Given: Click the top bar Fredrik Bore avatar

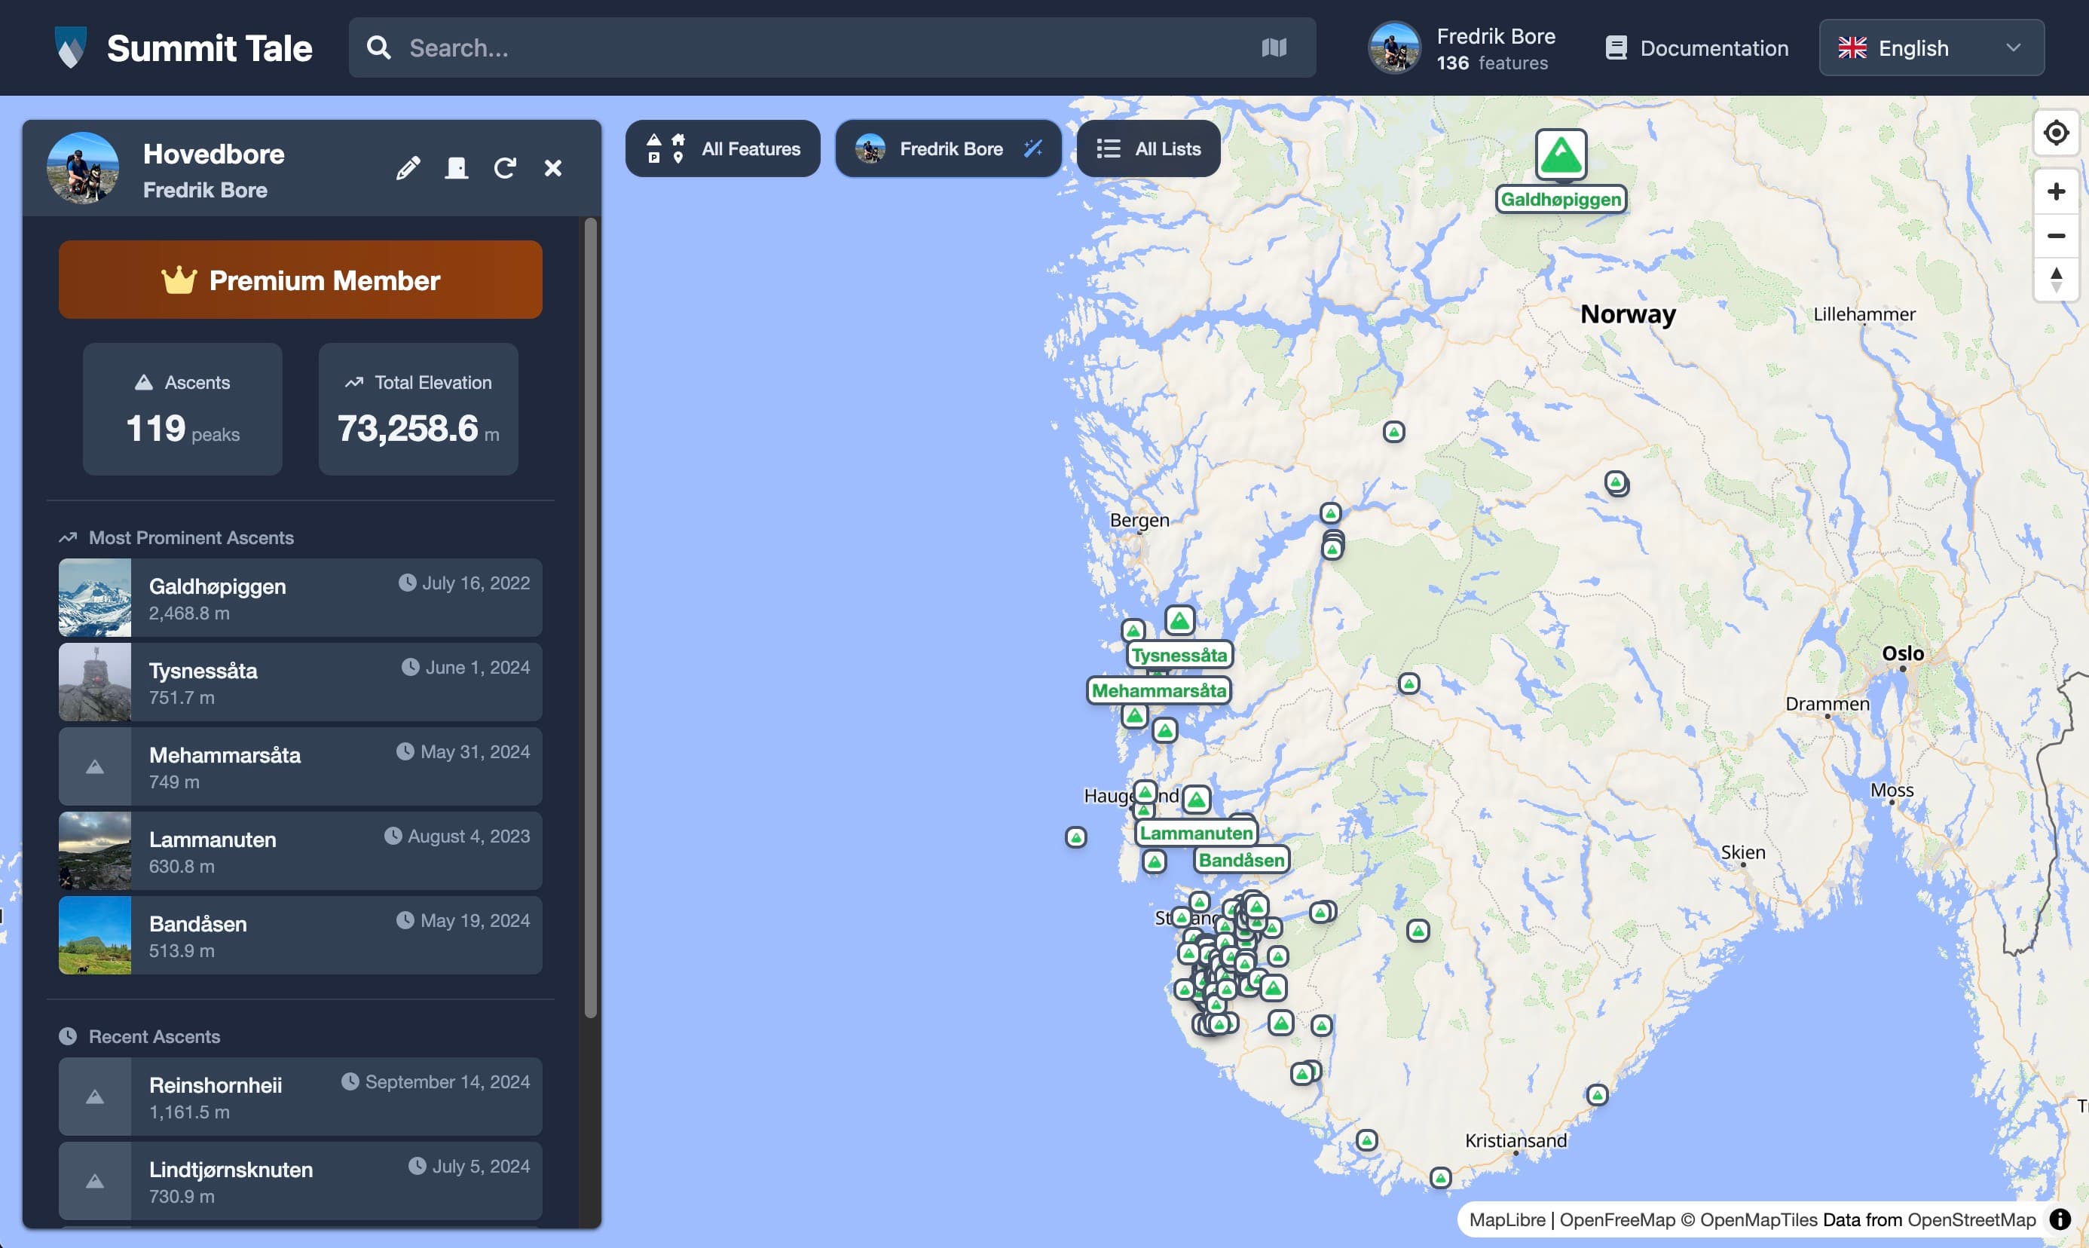Looking at the screenshot, I should tap(1394, 48).
